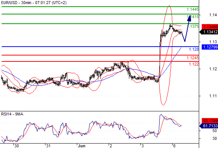The height and width of the screenshot is (148, 218).
Task: Select the 1.1445 green resistance label
Action: pos(193,10)
